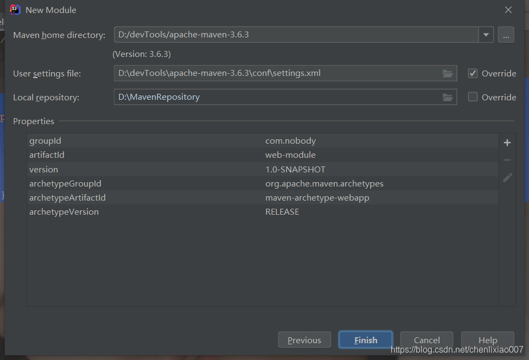Open folder browser for User settings file
Image resolution: width=529 pixels, height=360 pixels.
(448, 74)
